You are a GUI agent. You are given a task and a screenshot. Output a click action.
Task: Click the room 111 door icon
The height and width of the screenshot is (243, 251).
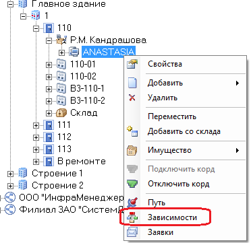(49, 125)
